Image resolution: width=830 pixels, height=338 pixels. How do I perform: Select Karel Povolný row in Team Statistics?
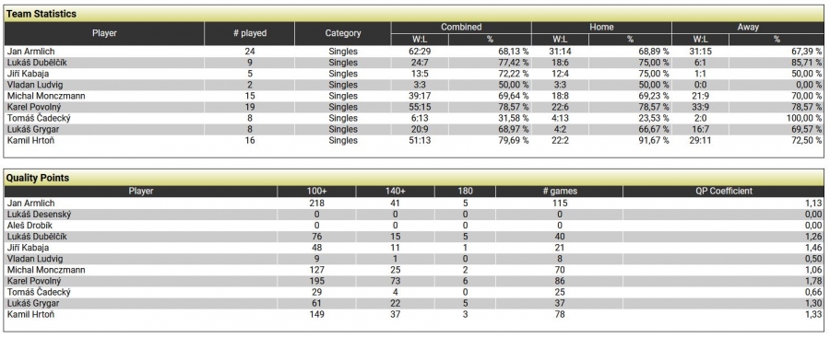click(414, 107)
